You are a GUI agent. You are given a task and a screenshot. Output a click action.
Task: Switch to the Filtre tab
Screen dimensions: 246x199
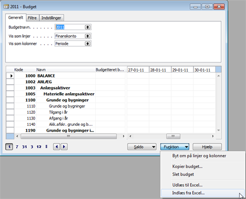point(32,18)
